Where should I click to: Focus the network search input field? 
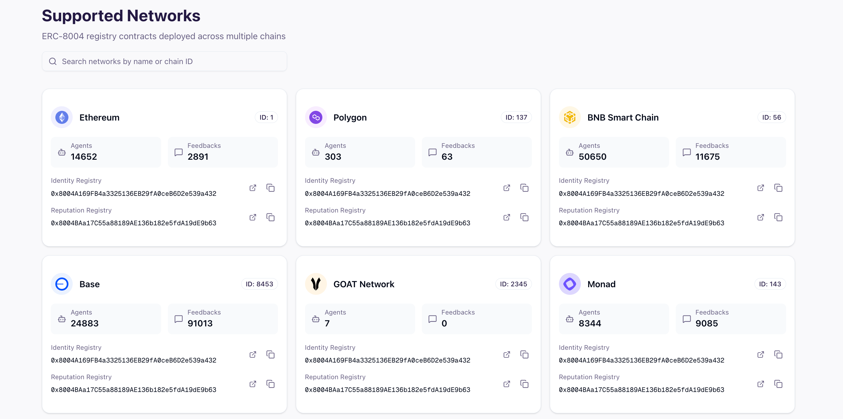click(x=170, y=61)
